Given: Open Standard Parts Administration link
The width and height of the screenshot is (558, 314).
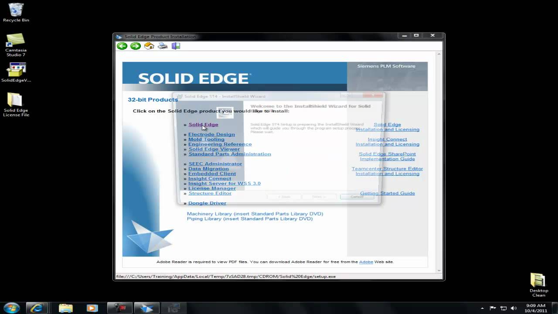Looking at the screenshot, I should 230,154.
